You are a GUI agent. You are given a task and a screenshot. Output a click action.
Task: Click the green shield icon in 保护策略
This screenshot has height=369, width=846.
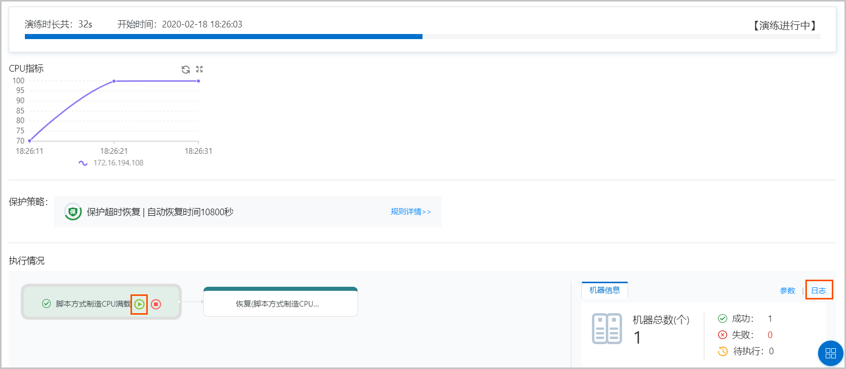tap(73, 212)
